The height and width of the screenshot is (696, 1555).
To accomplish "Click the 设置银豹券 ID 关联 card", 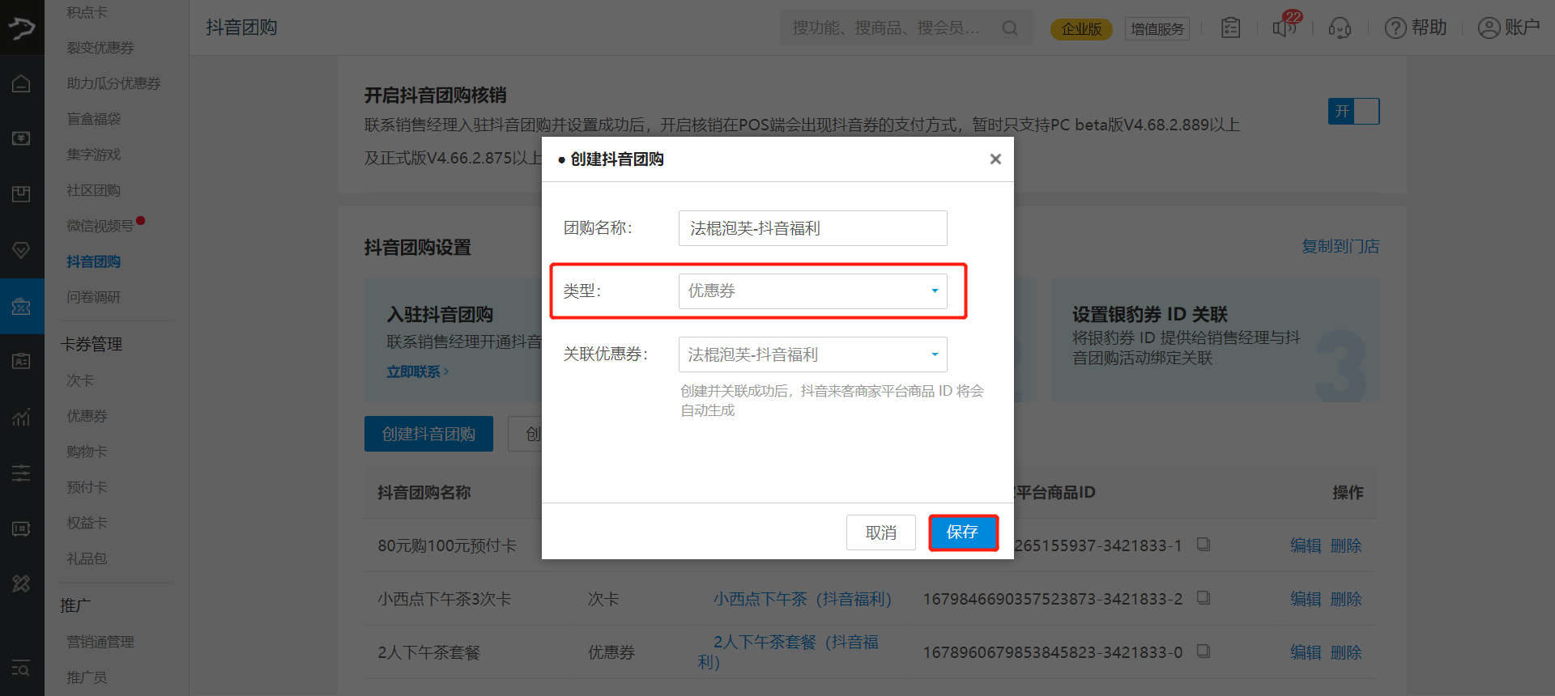I will [x=1215, y=341].
